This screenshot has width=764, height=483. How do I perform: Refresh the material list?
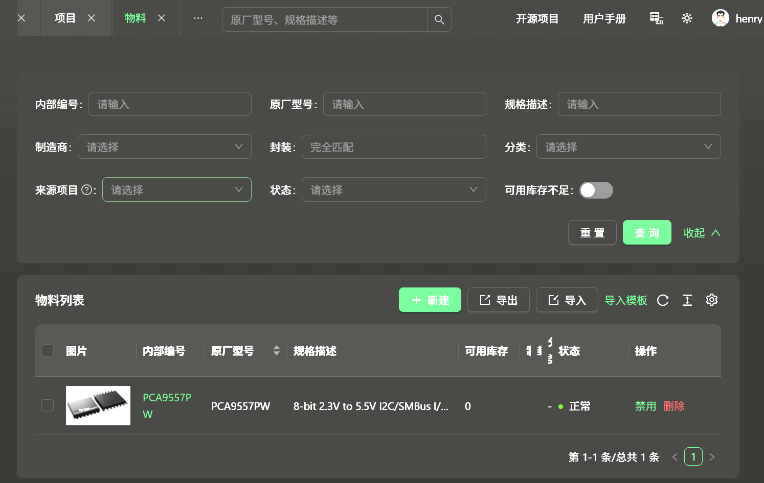pos(663,300)
